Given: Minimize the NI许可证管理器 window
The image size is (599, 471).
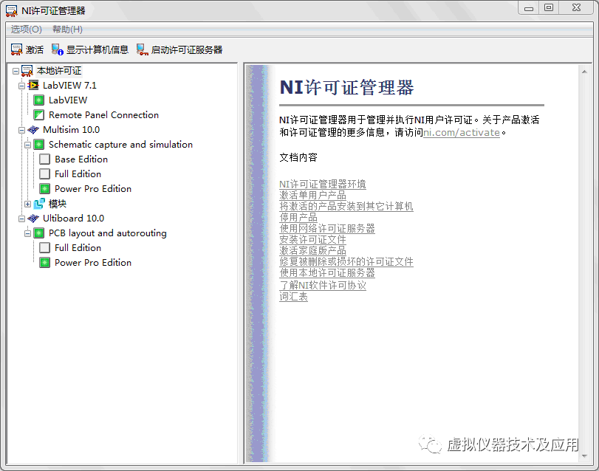Looking at the screenshot, I should [529, 8].
